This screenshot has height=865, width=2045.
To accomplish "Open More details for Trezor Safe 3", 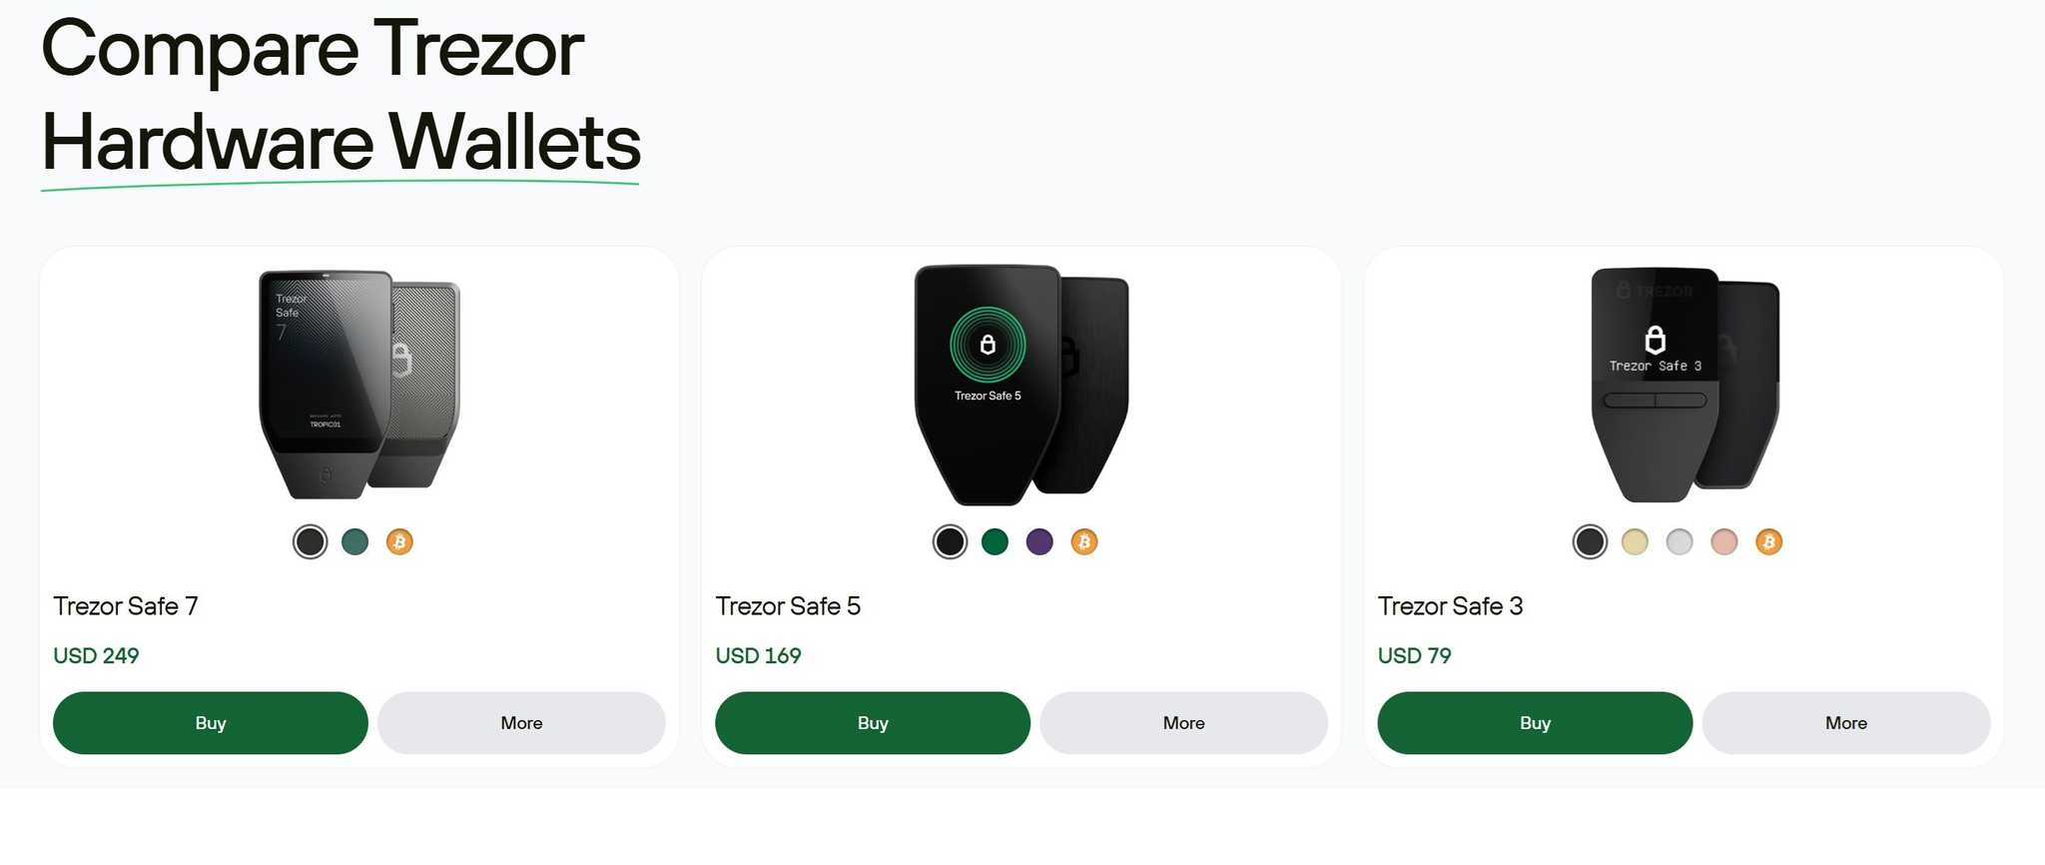I will (1845, 722).
